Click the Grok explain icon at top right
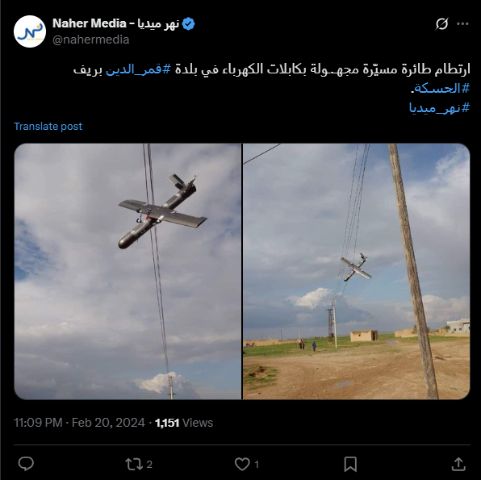This screenshot has height=480, width=481. (x=441, y=23)
